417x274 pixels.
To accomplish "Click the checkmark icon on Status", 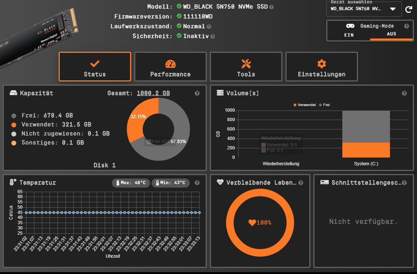I will (95, 64).
